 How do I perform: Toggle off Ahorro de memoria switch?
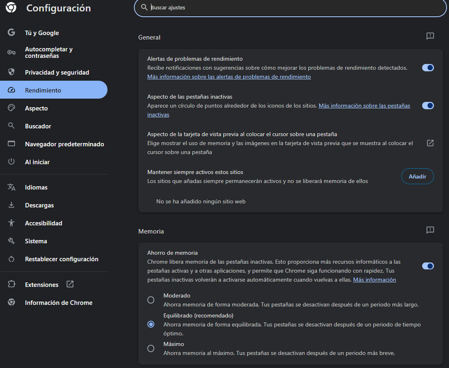coord(427,266)
